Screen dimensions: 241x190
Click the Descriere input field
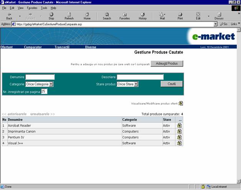(x=140, y=77)
